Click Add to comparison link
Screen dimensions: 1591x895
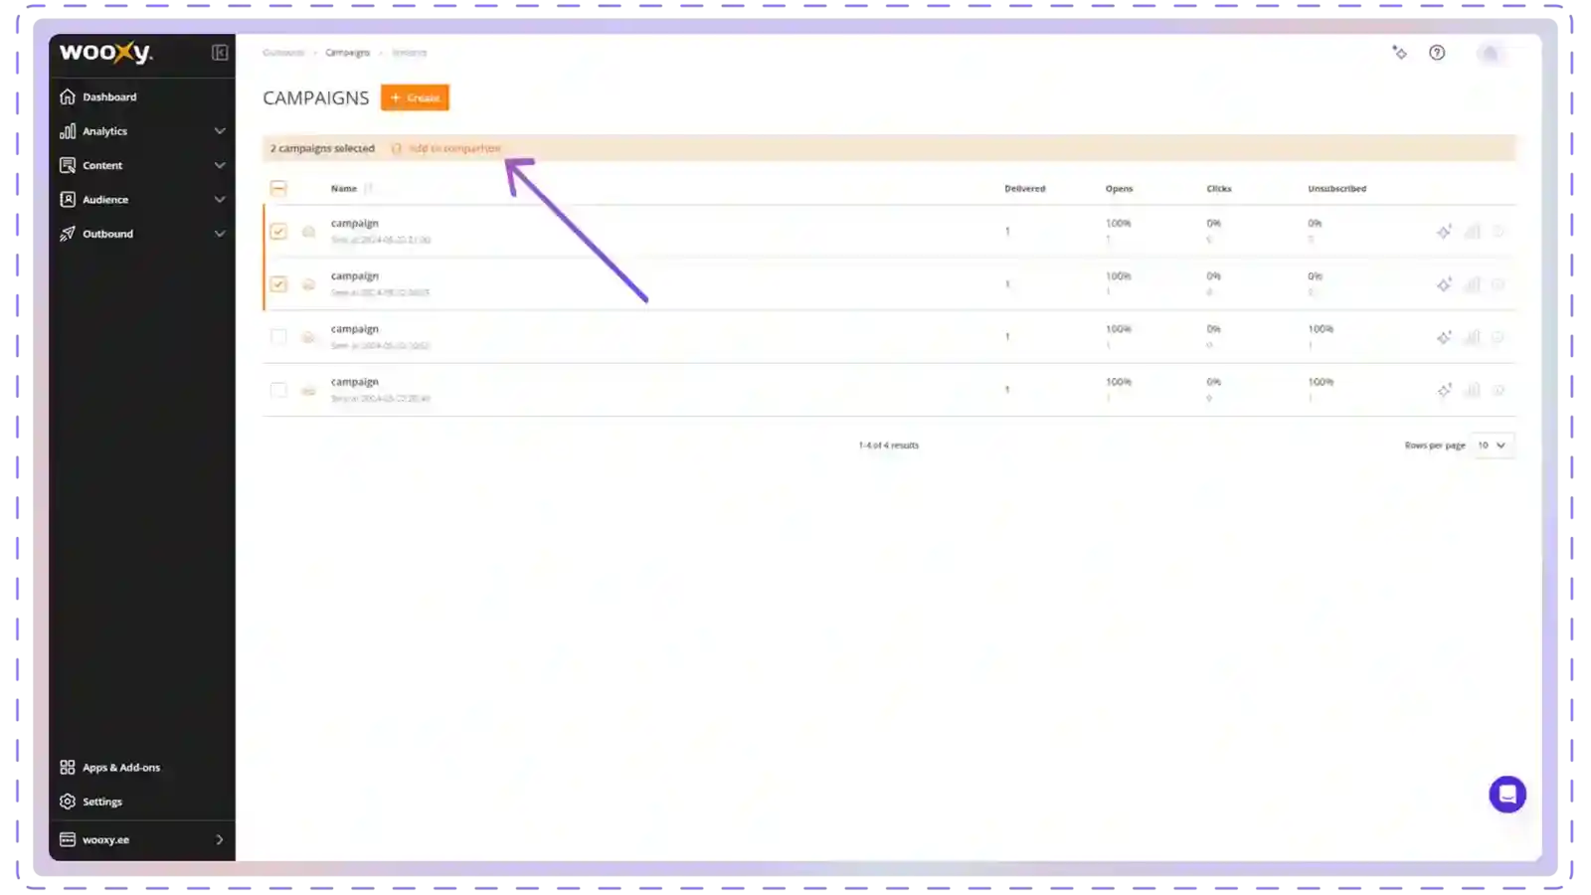pos(453,148)
